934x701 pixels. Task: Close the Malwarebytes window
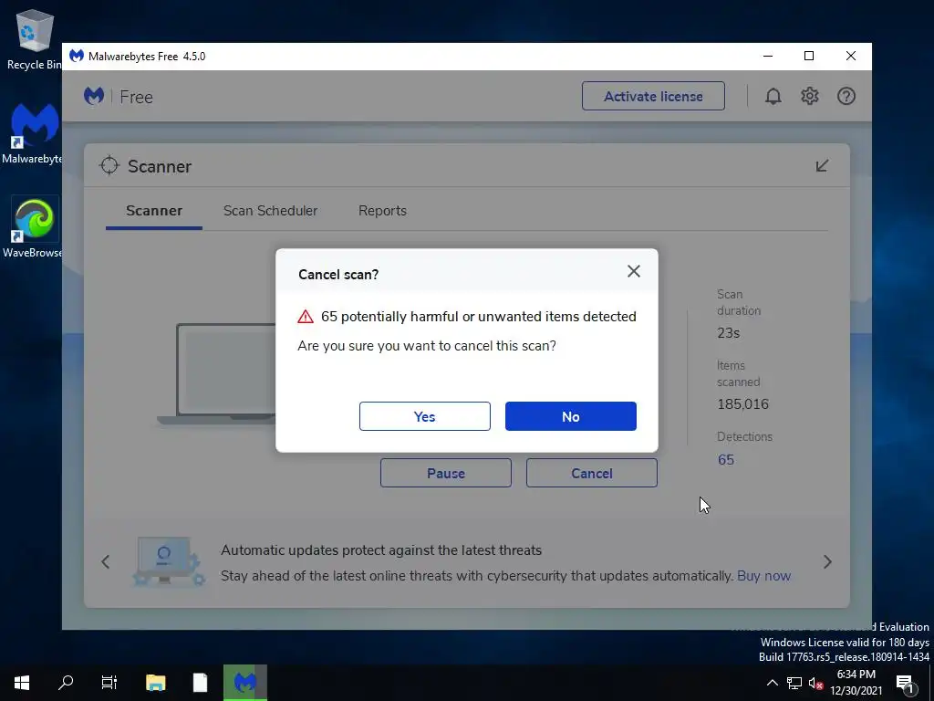(x=851, y=56)
